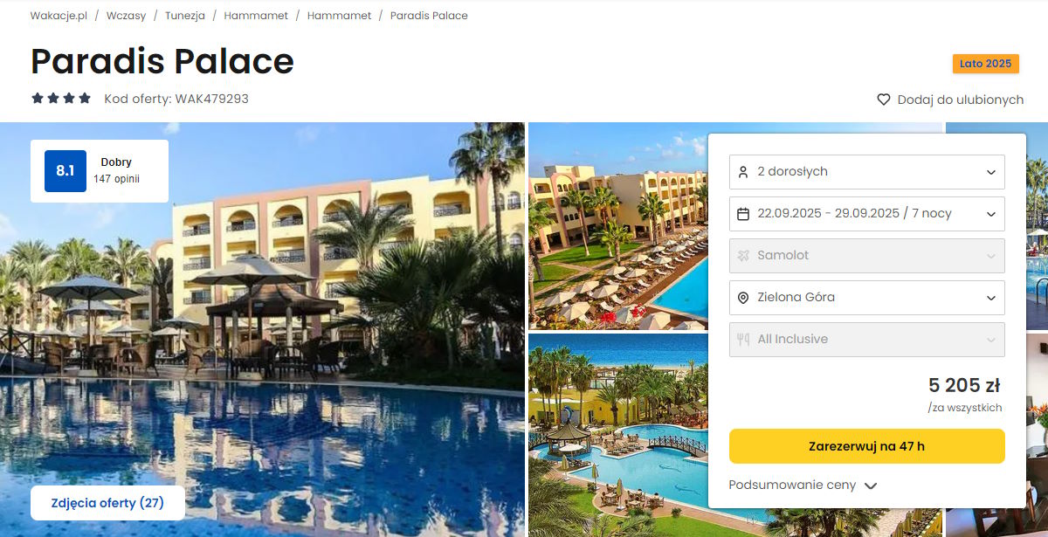Open Tunezja breadcrumb link
The width and height of the screenshot is (1048, 537).
pos(185,16)
